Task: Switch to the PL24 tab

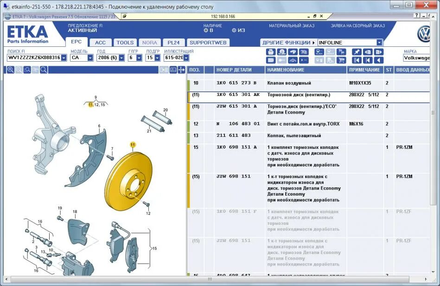Action: tap(173, 43)
